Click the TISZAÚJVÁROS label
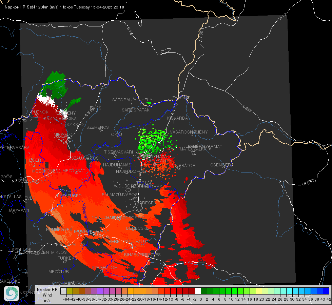 83,158
